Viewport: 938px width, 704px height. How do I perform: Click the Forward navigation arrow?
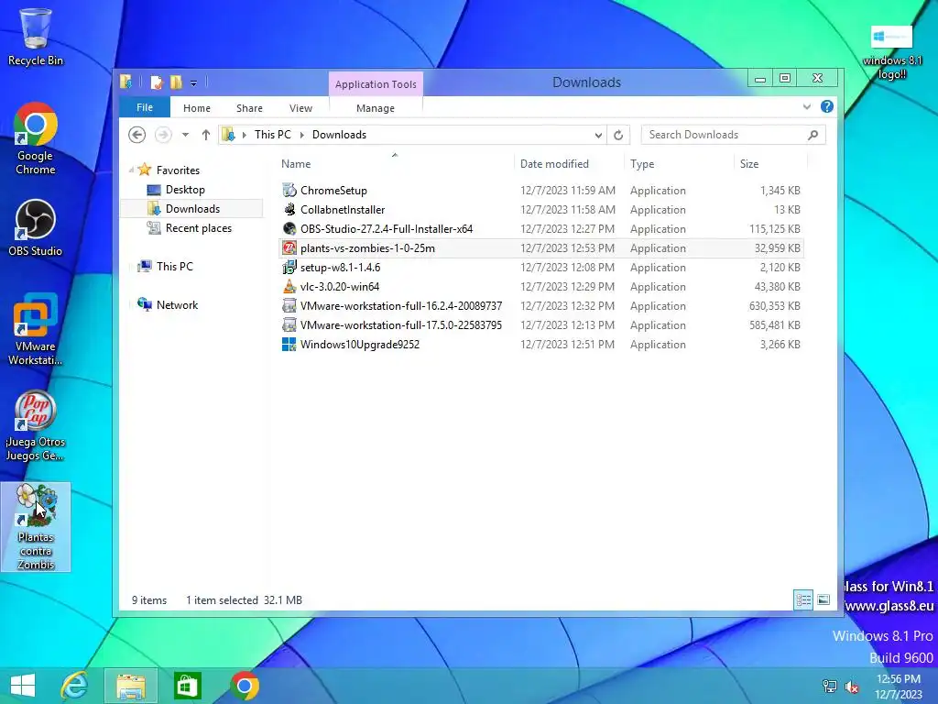(x=163, y=135)
